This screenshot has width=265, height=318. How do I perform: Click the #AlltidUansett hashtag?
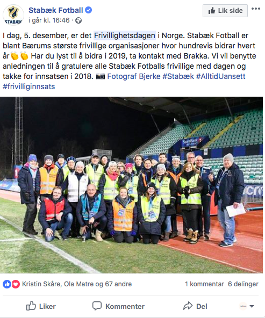pyautogui.click(x=221, y=76)
